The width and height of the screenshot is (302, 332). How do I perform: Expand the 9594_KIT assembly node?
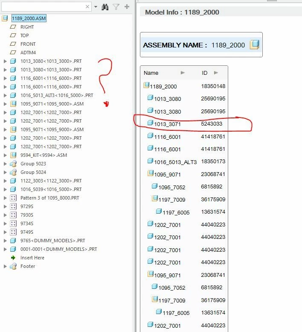(5, 155)
